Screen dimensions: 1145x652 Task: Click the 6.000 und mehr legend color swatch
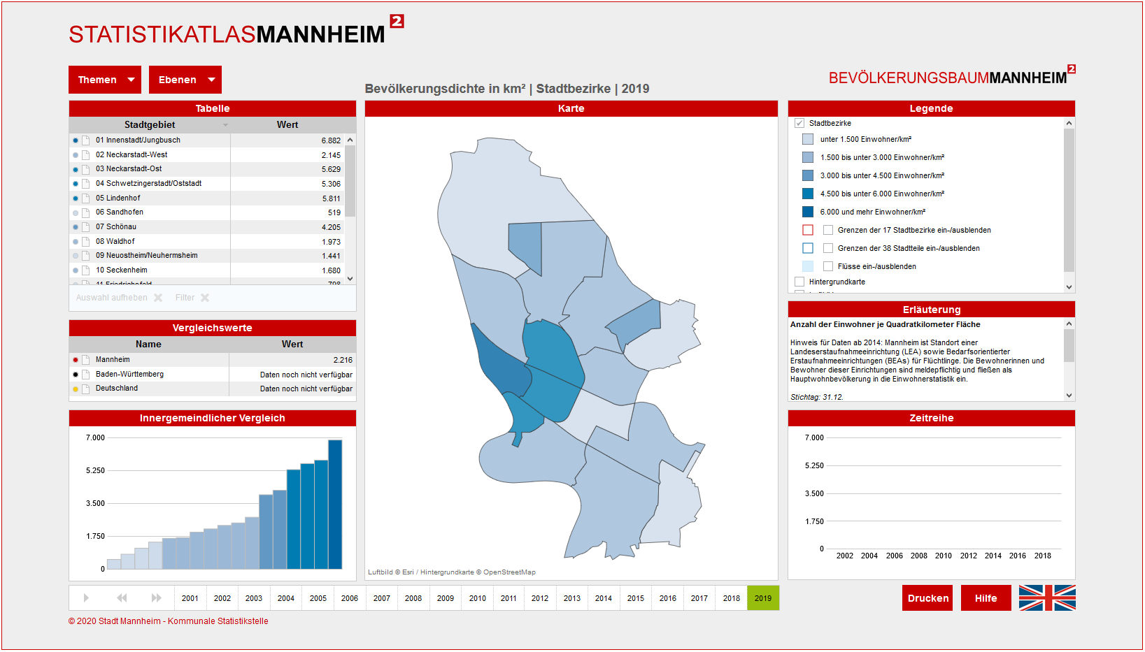pyautogui.click(x=808, y=212)
